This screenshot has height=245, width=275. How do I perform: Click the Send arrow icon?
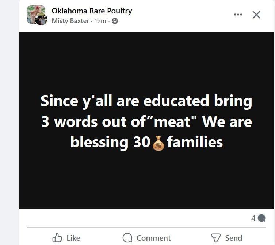coord(216,238)
